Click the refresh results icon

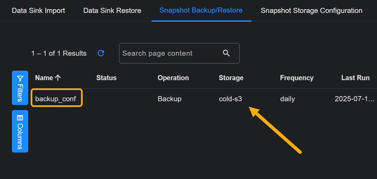pyautogui.click(x=101, y=53)
